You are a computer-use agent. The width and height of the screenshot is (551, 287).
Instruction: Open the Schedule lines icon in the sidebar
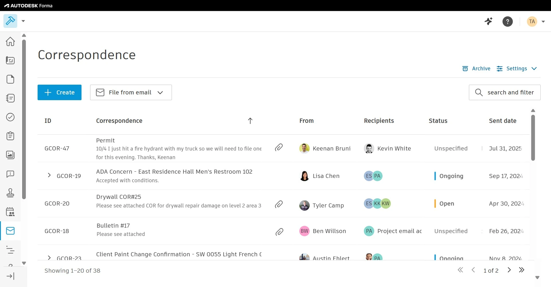pos(10,250)
